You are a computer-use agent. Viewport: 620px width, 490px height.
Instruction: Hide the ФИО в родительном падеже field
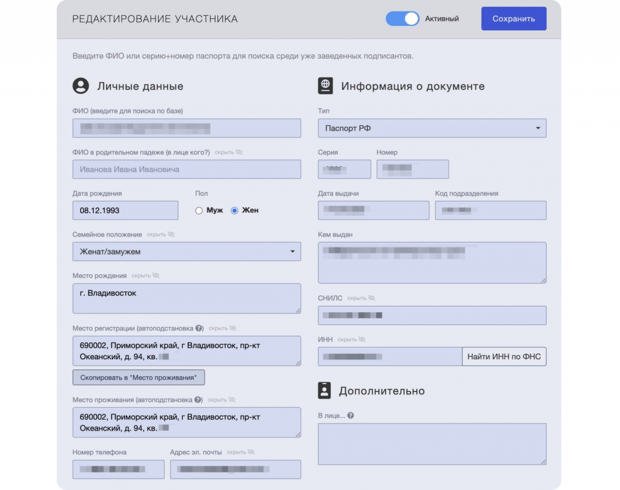(x=239, y=152)
